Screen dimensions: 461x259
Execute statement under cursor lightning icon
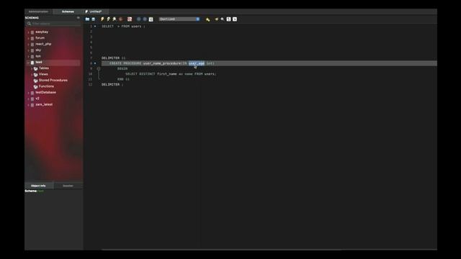[109, 19]
